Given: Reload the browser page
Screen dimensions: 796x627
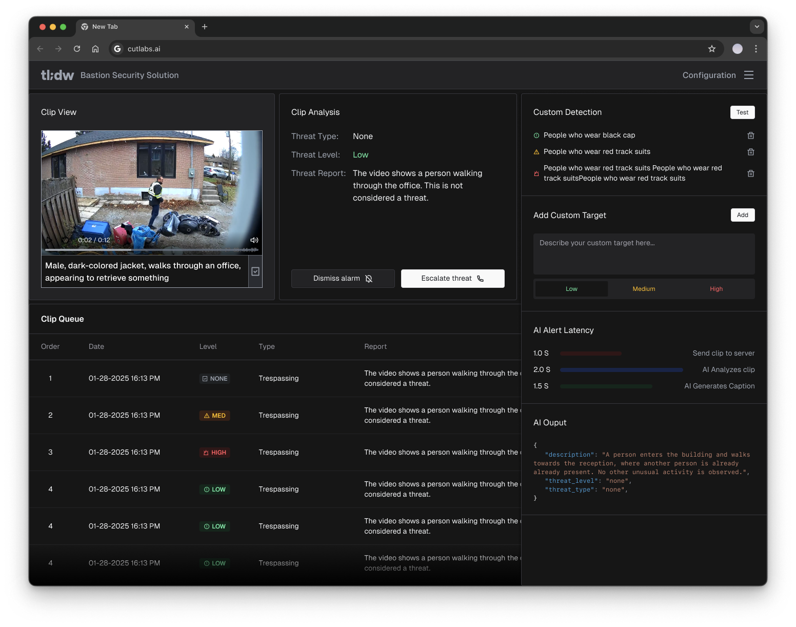Looking at the screenshot, I should click(77, 49).
